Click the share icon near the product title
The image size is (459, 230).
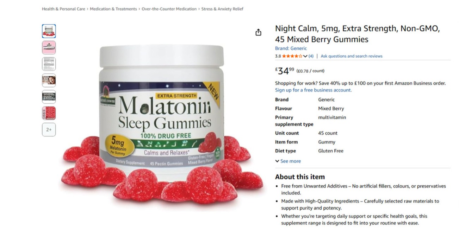click(x=259, y=32)
